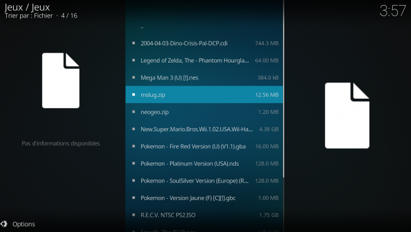Click the Options gear icon
The width and height of the screenshot is (411, 232).
click(x=4, y=224)
